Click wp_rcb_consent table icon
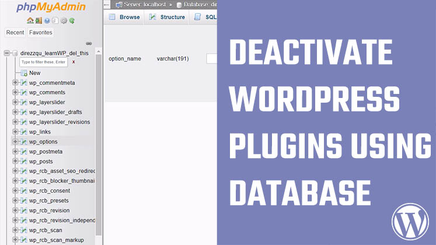436x245 pixels. click(x=24, y=191)
